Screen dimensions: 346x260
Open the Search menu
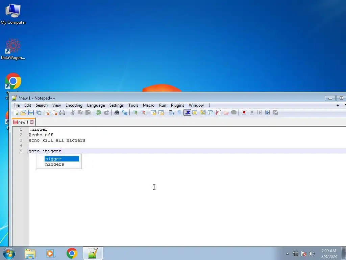(42, 105)
